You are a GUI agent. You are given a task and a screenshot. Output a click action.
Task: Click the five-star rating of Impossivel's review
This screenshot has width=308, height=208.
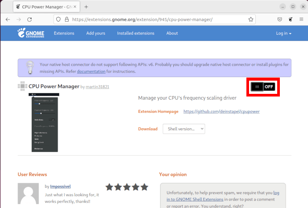coord(127,187)
